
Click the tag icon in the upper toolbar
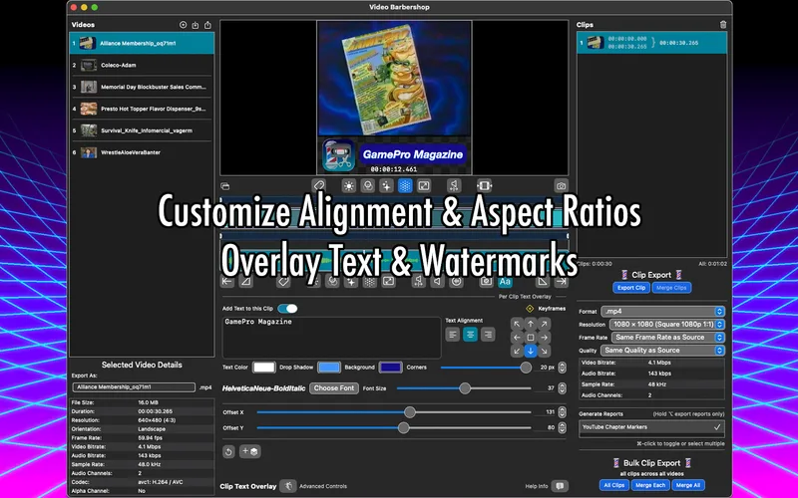click(x=319, y=185)
